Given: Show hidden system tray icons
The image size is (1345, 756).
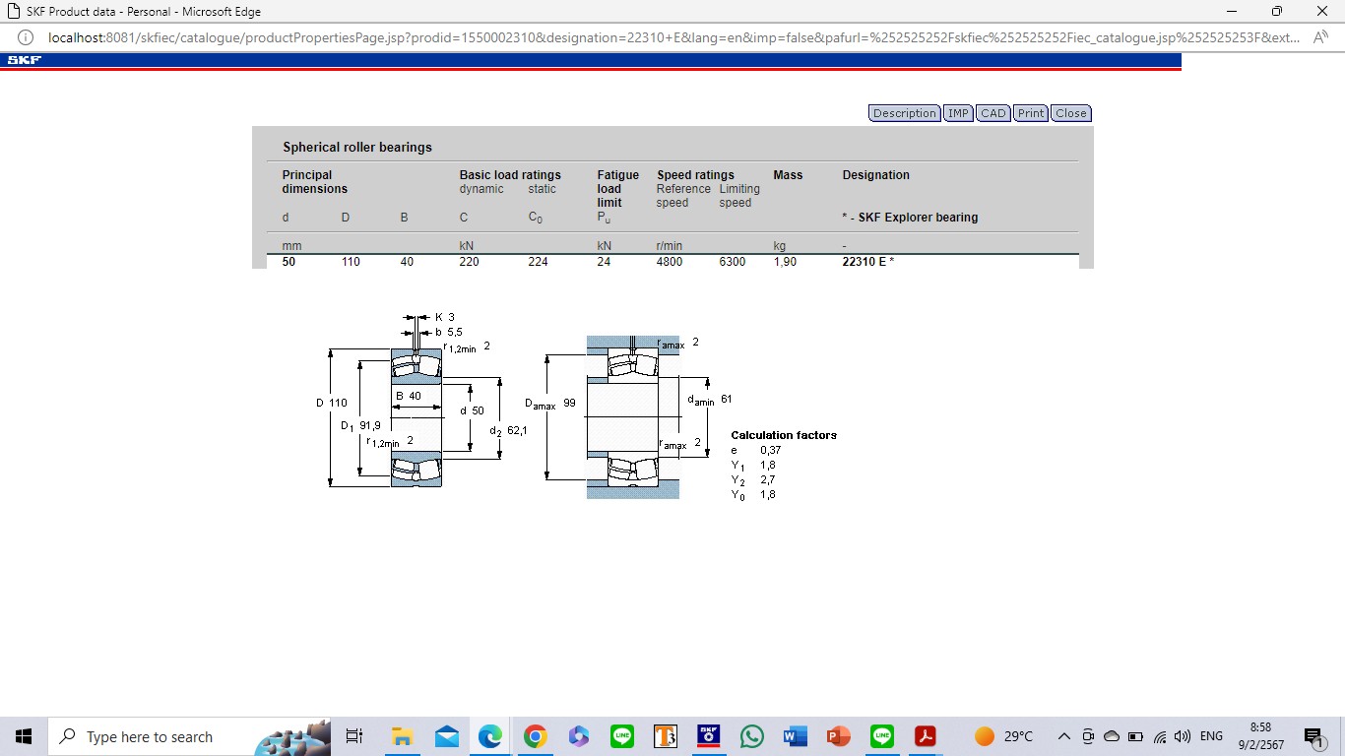Looking at the screenshot, I should [1064, 736].
